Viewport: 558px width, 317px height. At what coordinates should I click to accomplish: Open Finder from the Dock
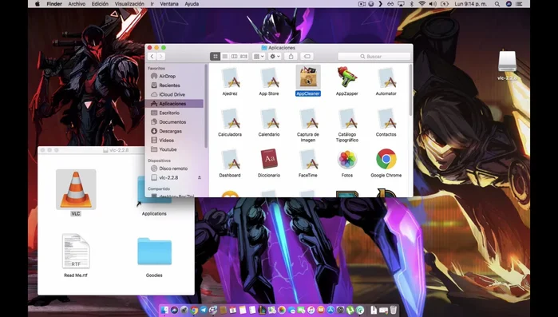click(x=164, y=310)
